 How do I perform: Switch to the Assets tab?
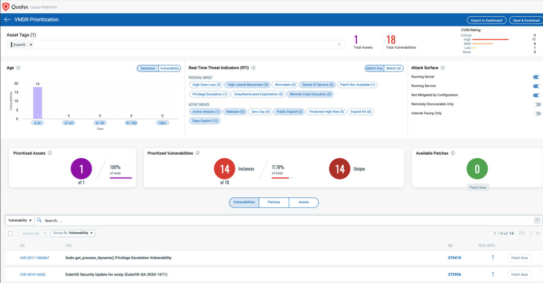(303, 202)
